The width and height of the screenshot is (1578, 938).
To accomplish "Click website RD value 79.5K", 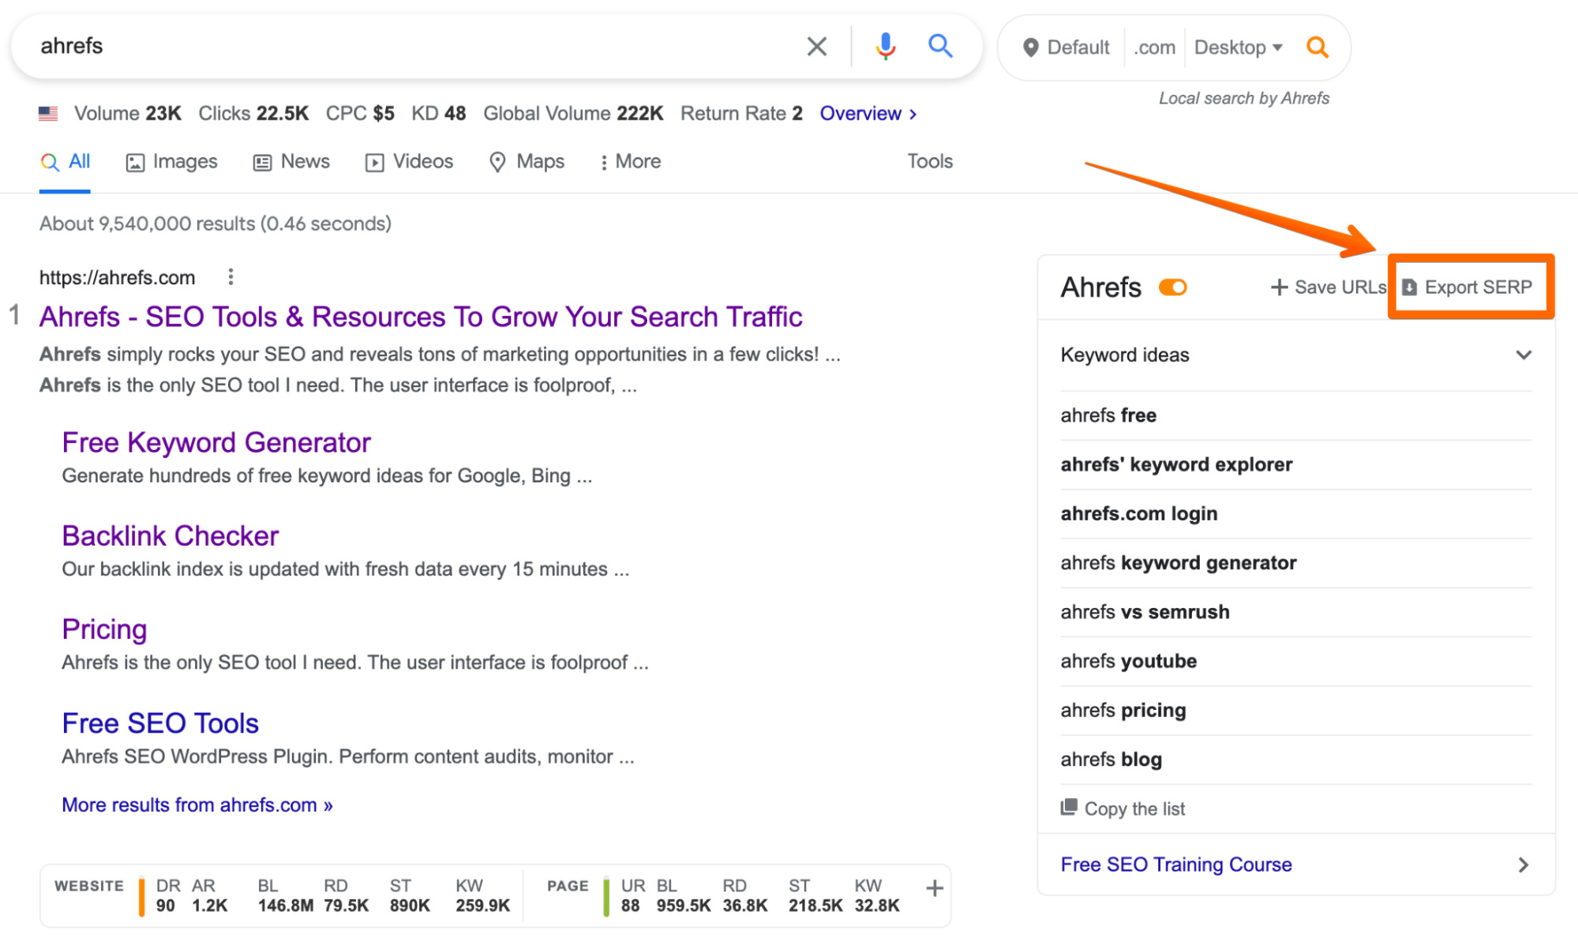I will 346,906.
